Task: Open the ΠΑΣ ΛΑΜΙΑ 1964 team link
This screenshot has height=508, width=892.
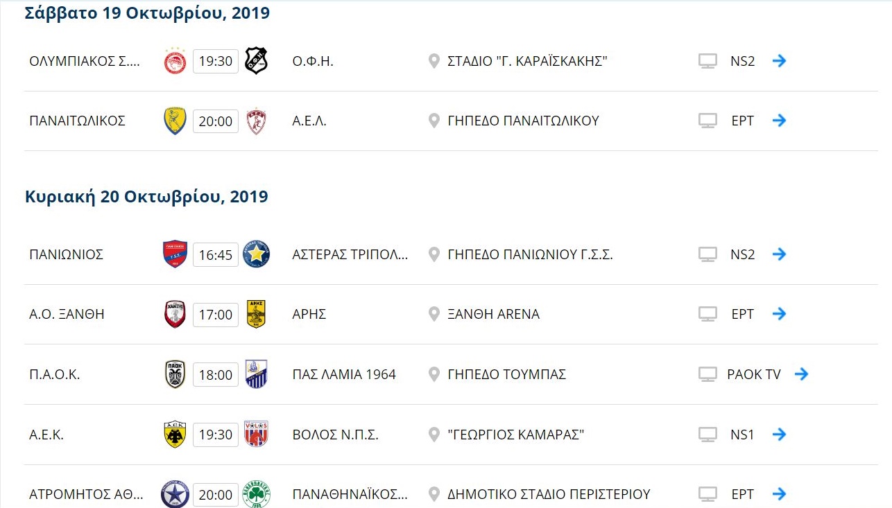Action: [x=344, y=374]
